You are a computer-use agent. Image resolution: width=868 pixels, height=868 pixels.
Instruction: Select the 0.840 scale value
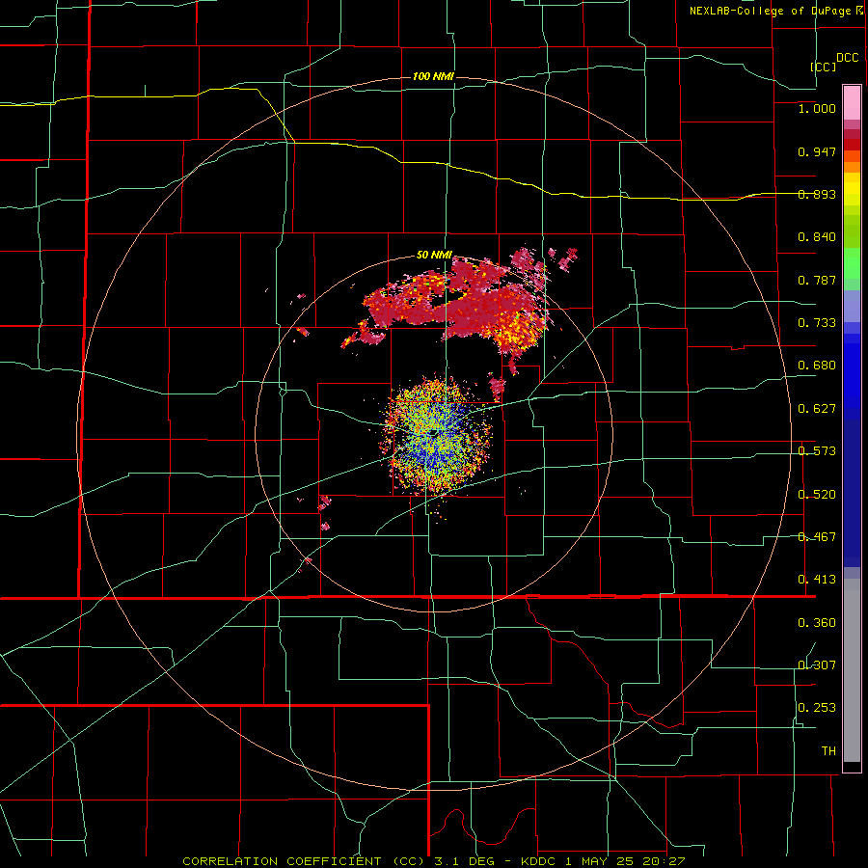pyautogui.click(x=817, y=237)
